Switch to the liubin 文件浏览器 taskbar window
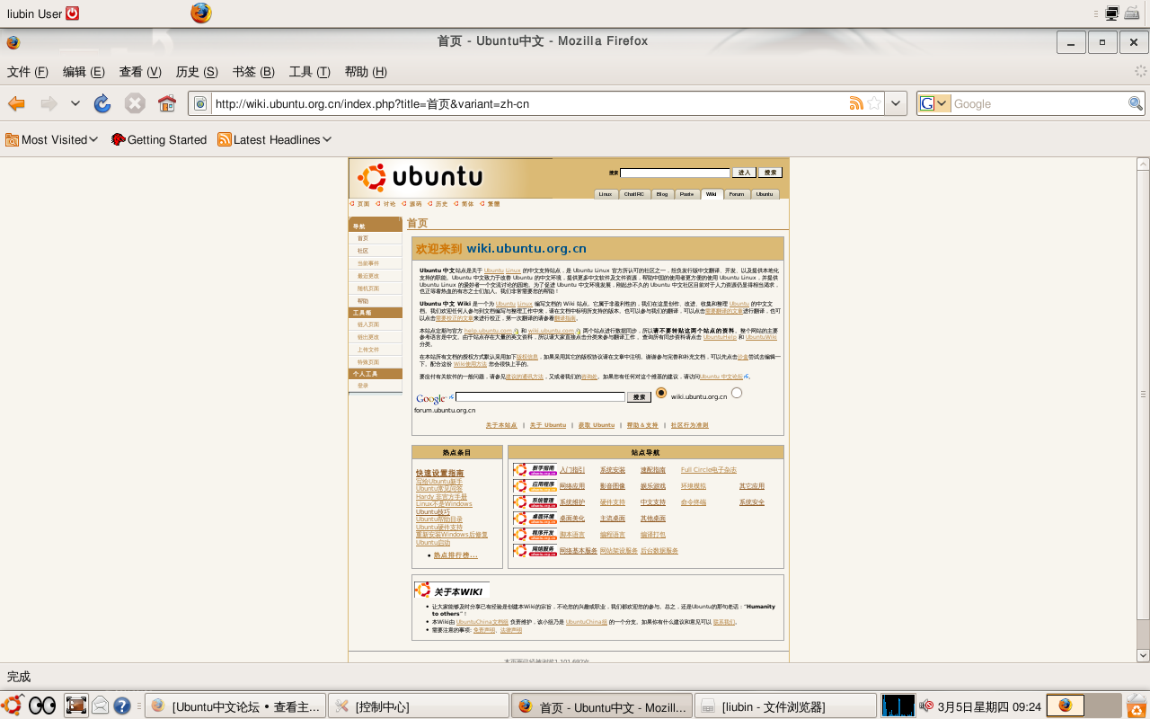The image size is (1150, 719). [x=783, y=706]
